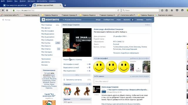The image size is (188, 105).
Task: Click the chat bubble icon in toolbar
Action: click(182, 10)
